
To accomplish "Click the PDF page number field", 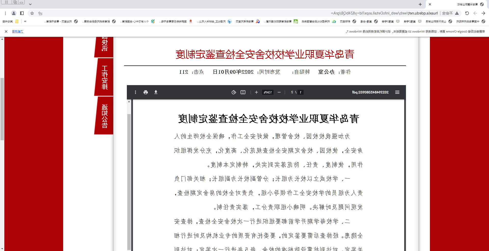I will click(301, 92).
